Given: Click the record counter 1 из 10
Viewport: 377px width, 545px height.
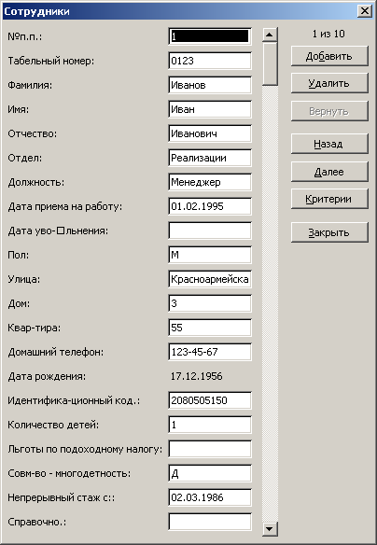Looking at the screenshot, I should pos(328,34).
